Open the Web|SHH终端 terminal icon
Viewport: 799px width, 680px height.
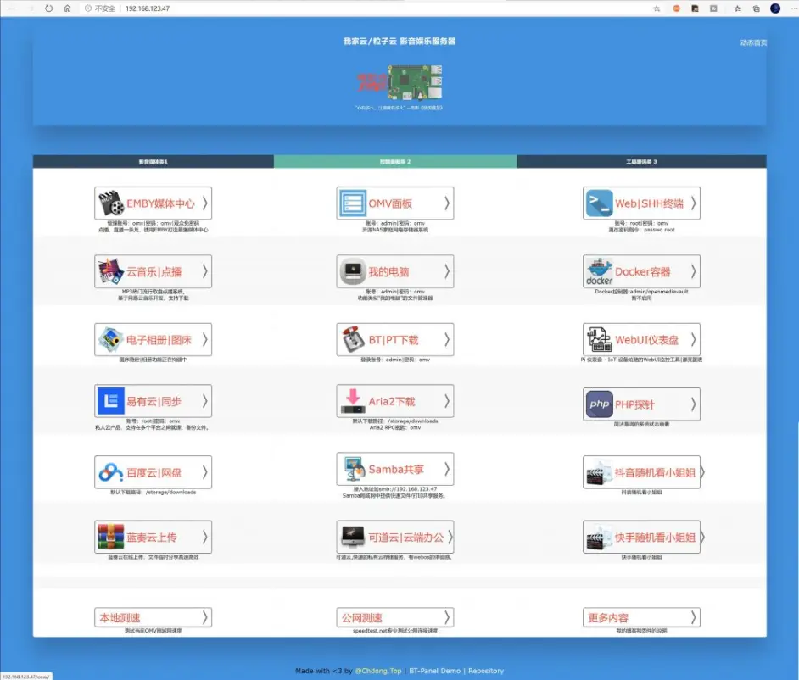599,203
